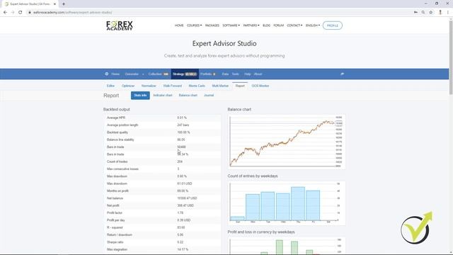Close the Expert Advisor Studio browser tab

click(55, 4)
